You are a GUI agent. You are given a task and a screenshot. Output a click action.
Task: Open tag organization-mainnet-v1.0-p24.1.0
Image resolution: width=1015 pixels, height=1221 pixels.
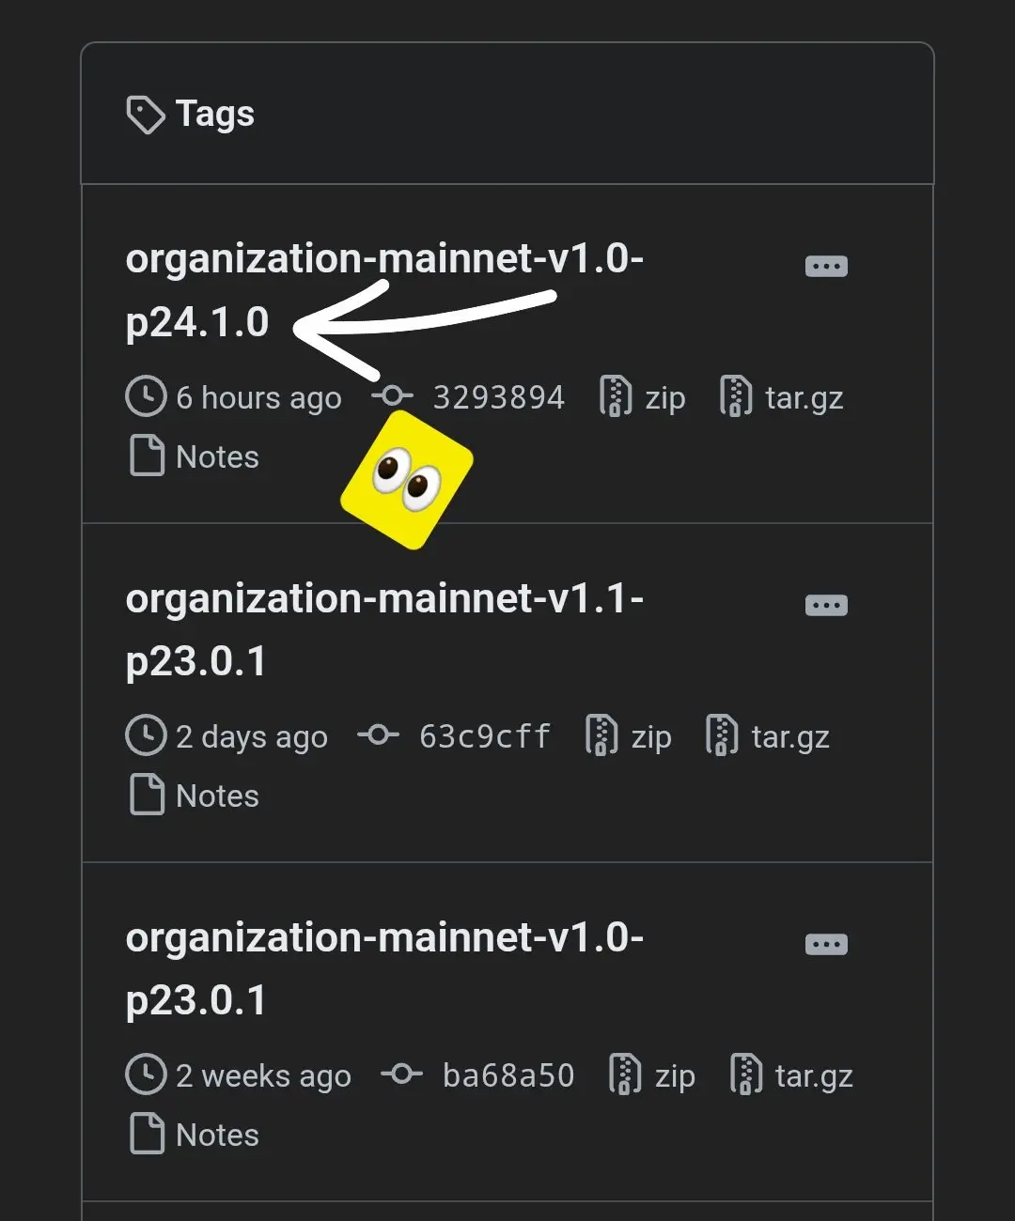pyautogui.click(x=384, y=290)
